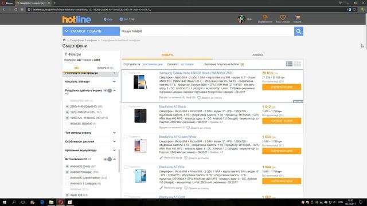Check Android 5.1 (Lollipop) filter

[x=67, y=184]
